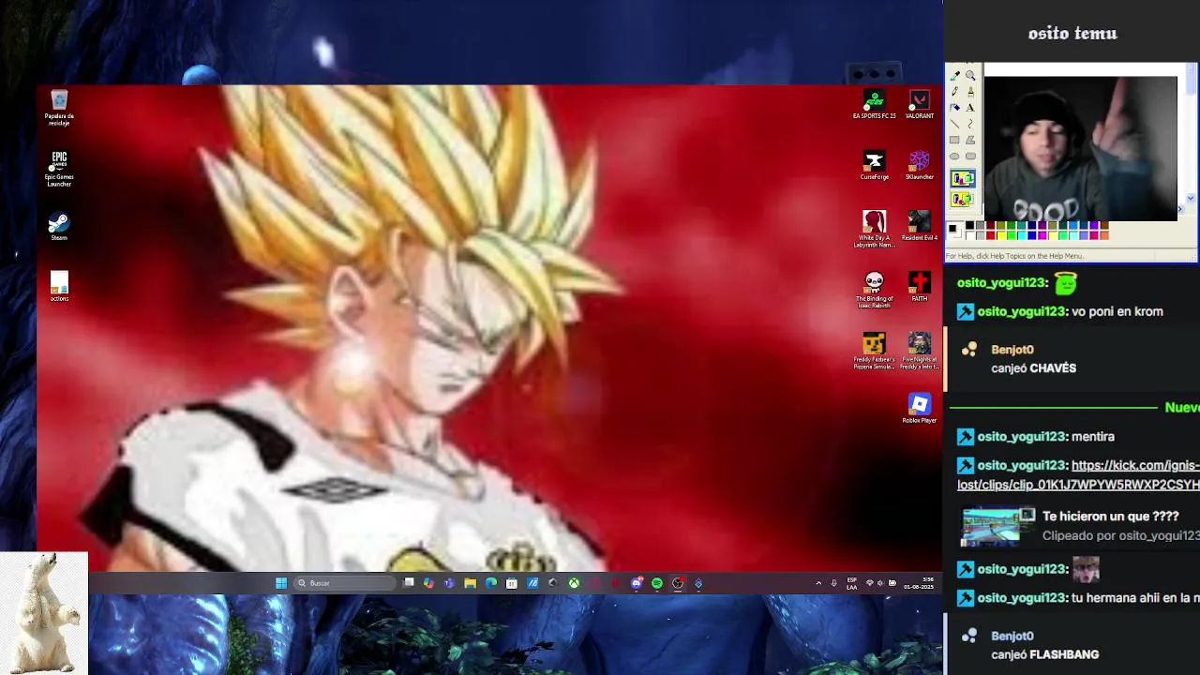Expand the system tray hidden icons chevron
The image size is (1200, 675).
pos(818,583)
